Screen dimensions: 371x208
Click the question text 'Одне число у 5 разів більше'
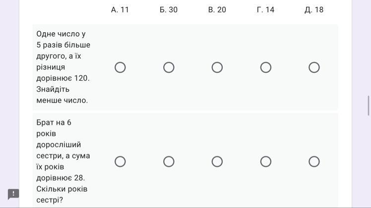click(63, 39)
